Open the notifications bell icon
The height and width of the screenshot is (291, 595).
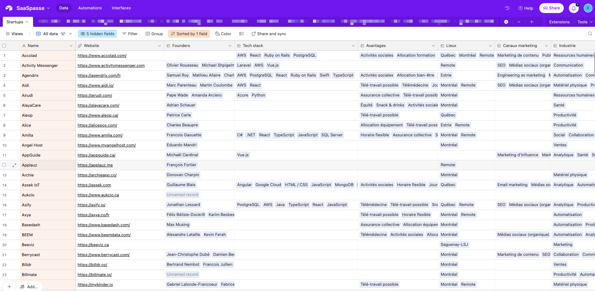(x=574, y=8)
